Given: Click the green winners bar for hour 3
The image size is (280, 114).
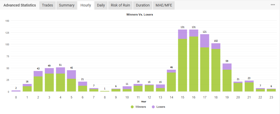Looking at the screenshot, I should pos(49,83).
